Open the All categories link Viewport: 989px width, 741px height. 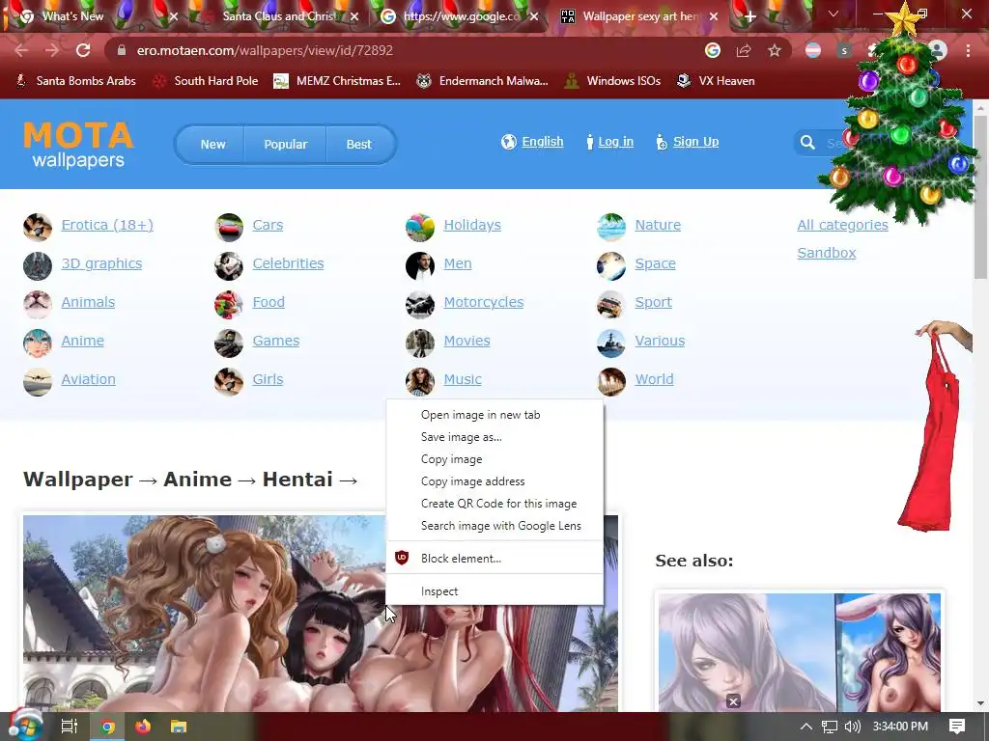tap(842, 225)
